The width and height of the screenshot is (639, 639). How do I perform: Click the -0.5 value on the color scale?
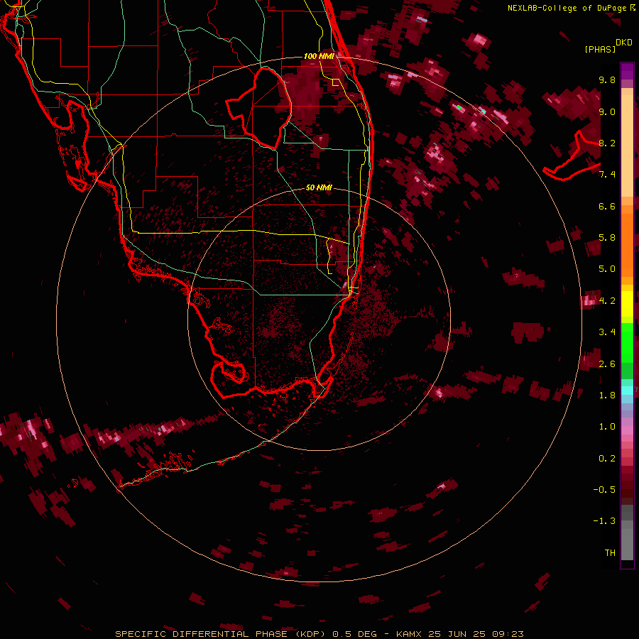coord(604,490)
